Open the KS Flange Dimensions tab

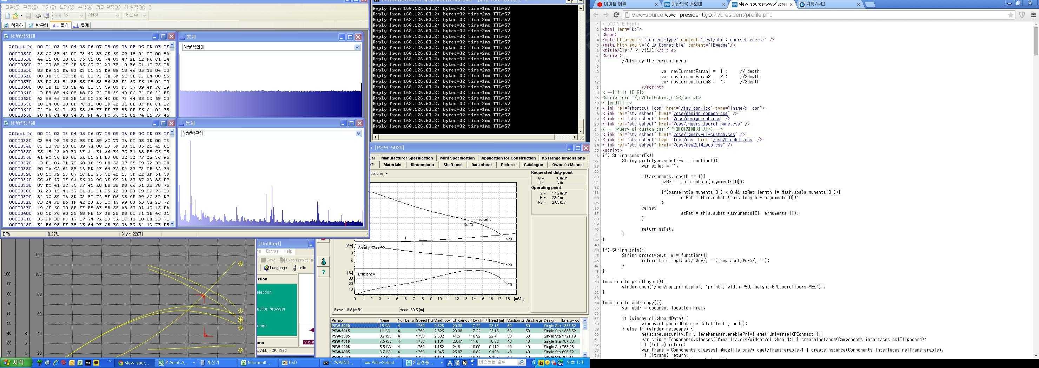point(563,158)
